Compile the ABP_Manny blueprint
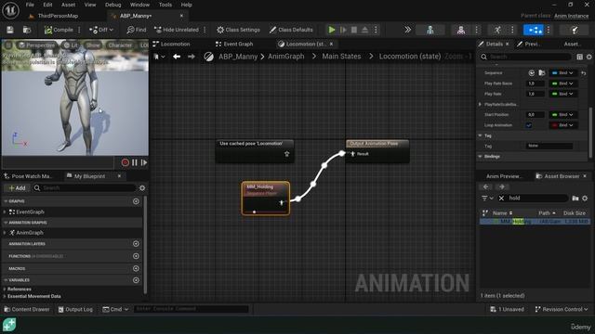Image resolution: width=595 pixels, height=334 pixels. click(x=59, y=30)
